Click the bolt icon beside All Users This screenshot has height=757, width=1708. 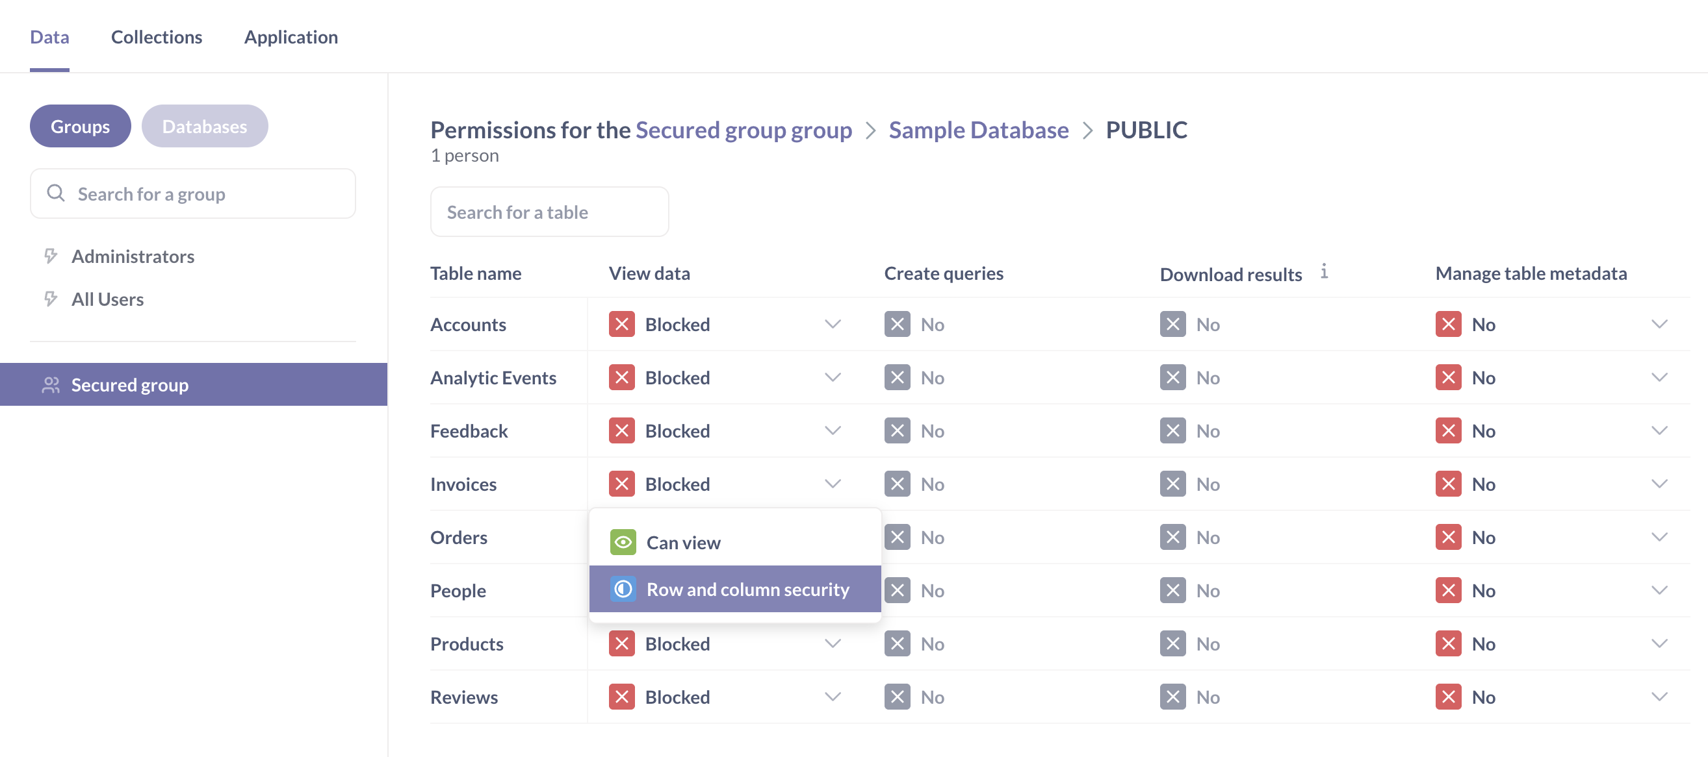coord(51,299)
